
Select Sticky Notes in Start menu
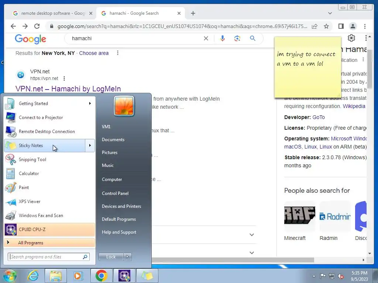coord(45,145)
